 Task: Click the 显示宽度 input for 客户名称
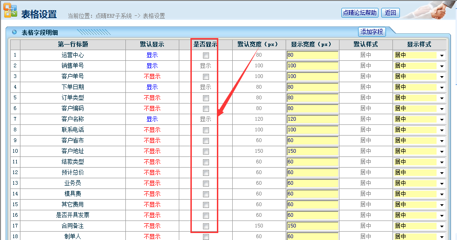(312, 119)
